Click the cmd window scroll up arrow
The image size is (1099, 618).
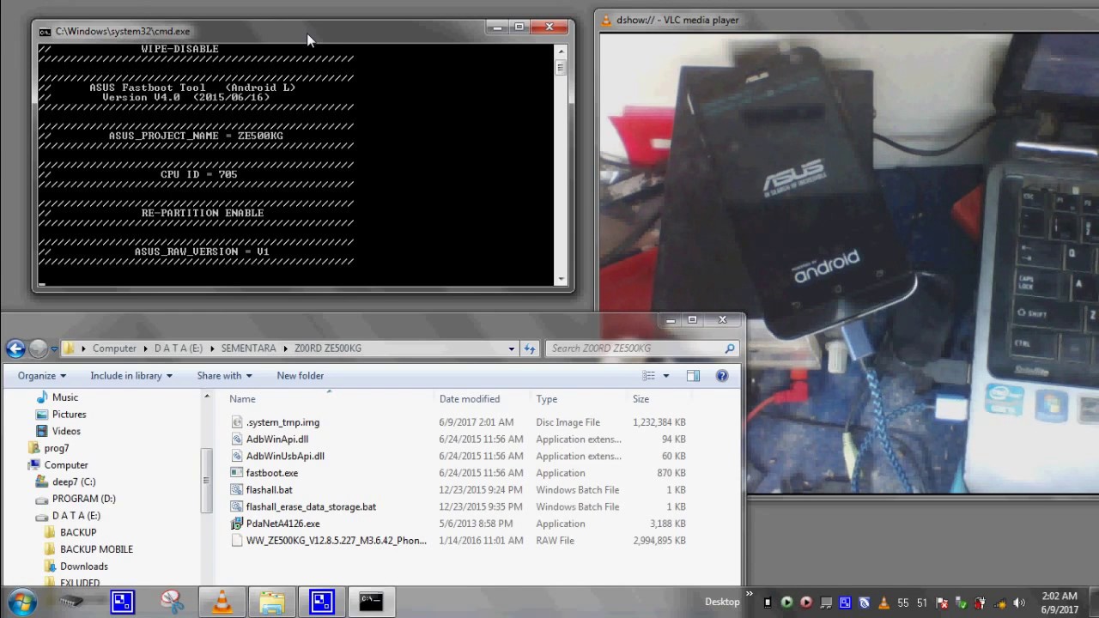(561, 50)
